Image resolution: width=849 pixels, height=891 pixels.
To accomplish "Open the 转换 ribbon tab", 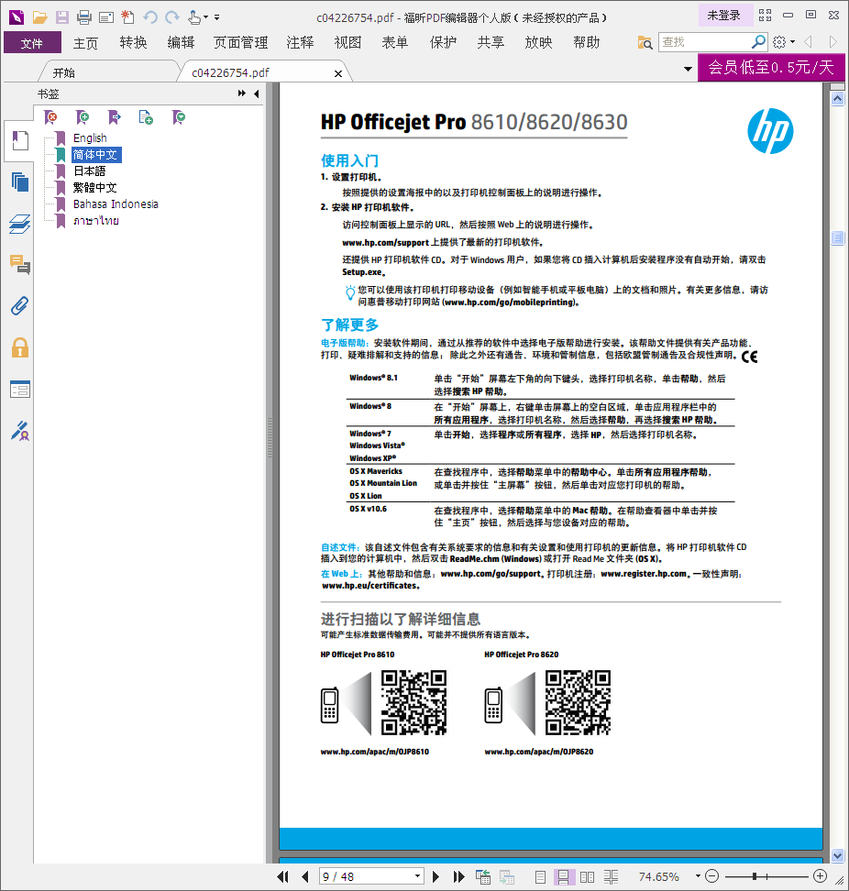I will pos(133,42).
